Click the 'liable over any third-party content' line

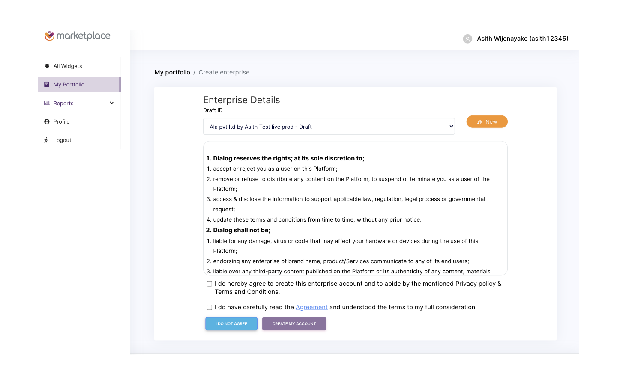pyautogui.click(x=352, y=272)
